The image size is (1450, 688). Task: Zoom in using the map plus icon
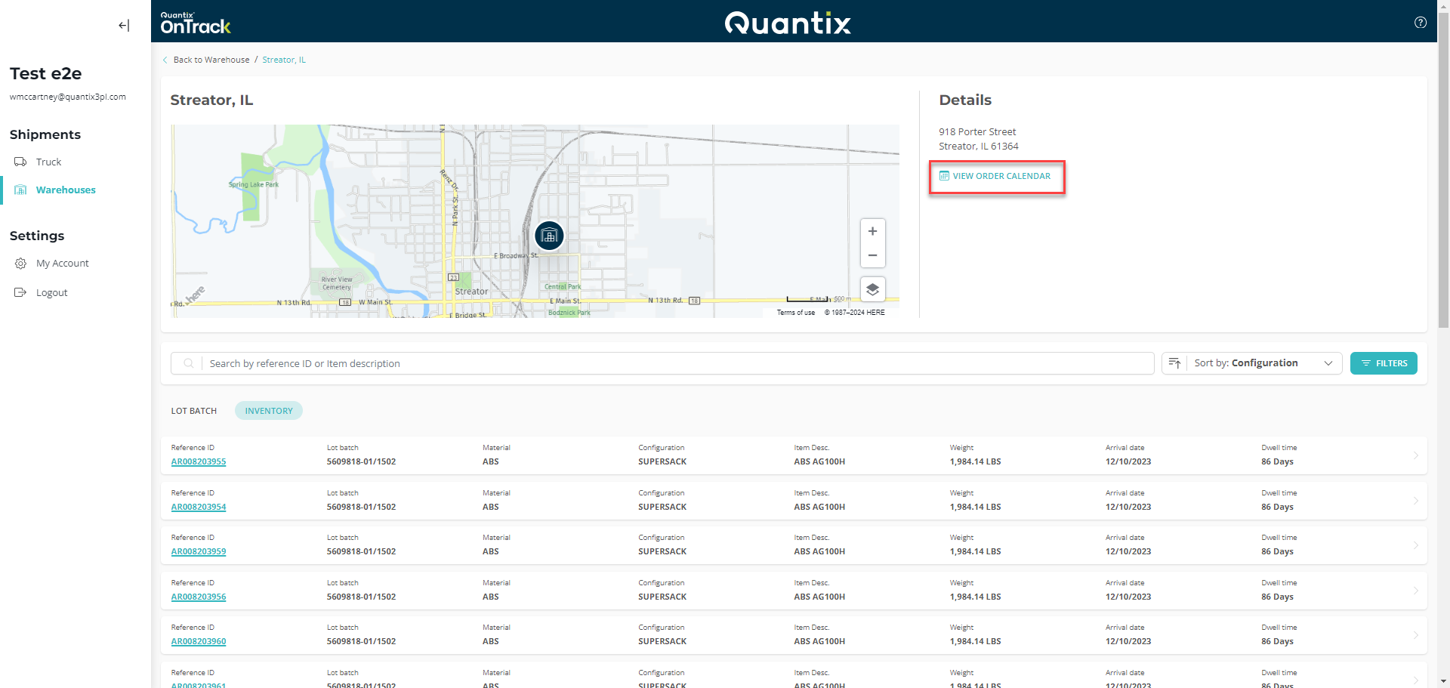point(872,231)
